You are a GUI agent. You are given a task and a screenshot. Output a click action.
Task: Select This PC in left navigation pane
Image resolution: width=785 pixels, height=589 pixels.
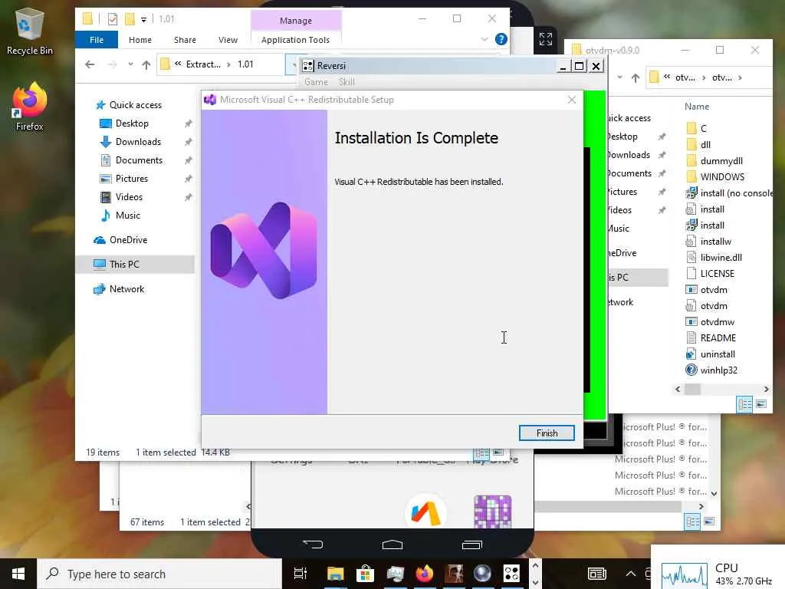click(124, 265)
